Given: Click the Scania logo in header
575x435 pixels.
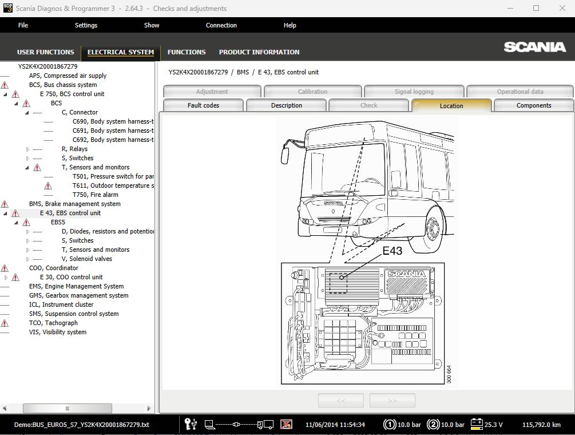Looking at the screenshot, I should tap(534, 47).
